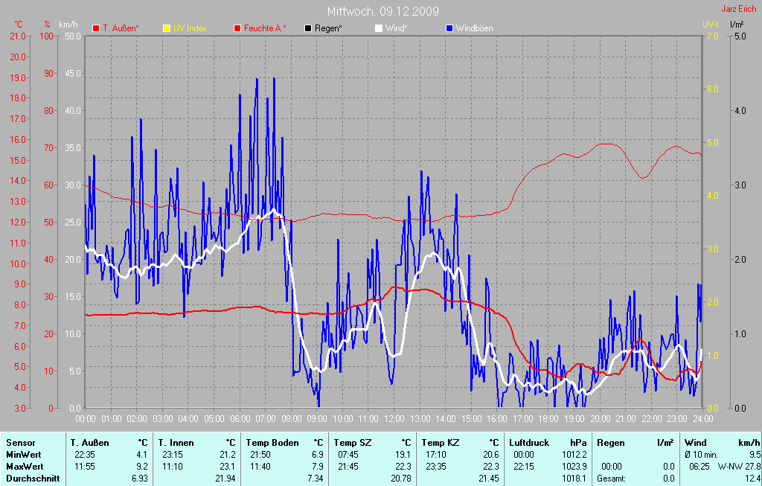
Task: Click the Jarz Erich author label
Action: click(739, 10)
